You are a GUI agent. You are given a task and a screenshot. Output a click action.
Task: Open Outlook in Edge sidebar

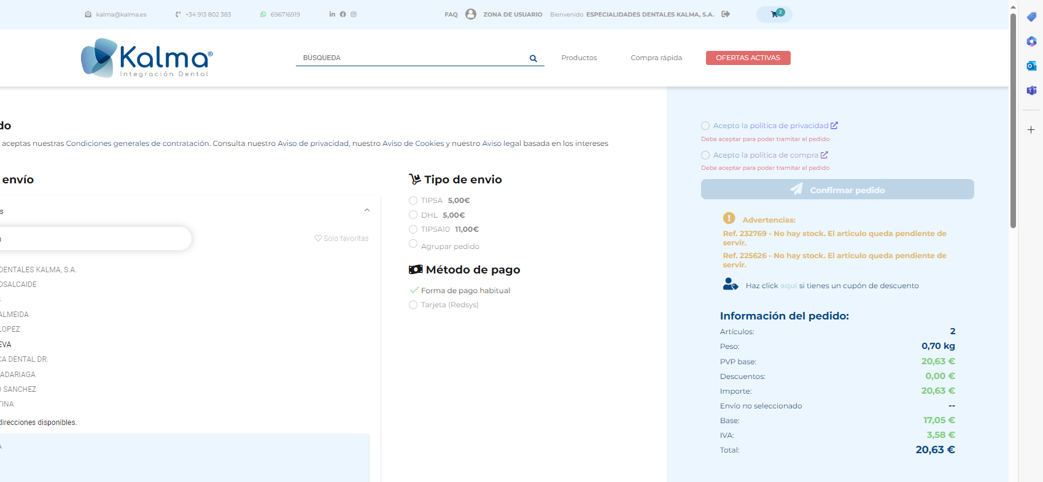1031,66
